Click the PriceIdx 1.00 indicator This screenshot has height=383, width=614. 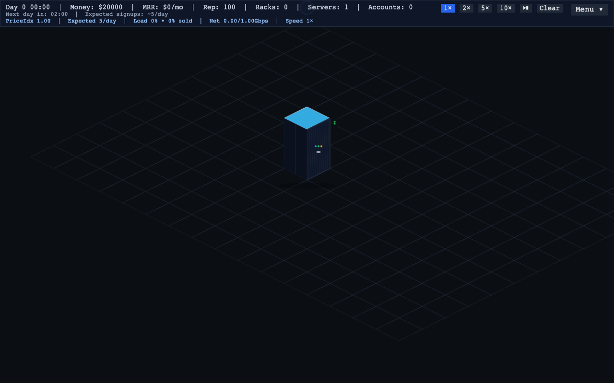[x=28, y=21]
